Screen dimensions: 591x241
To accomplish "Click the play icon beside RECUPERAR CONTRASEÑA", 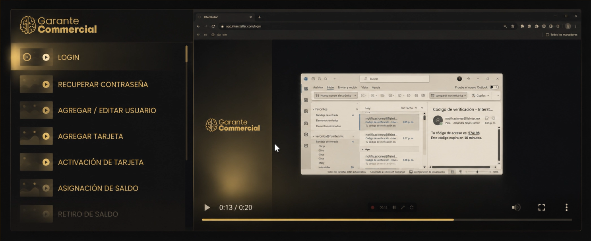I will pos(46,84).
